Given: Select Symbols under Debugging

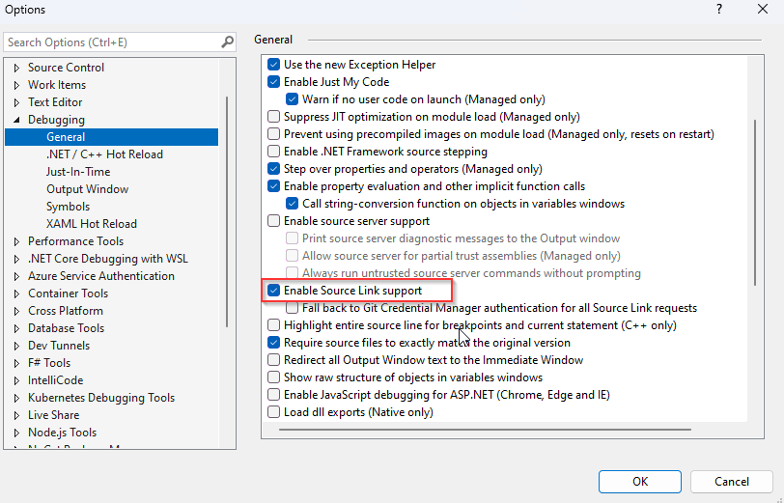Looking at the screenshot, I should [x=68, y=207].
